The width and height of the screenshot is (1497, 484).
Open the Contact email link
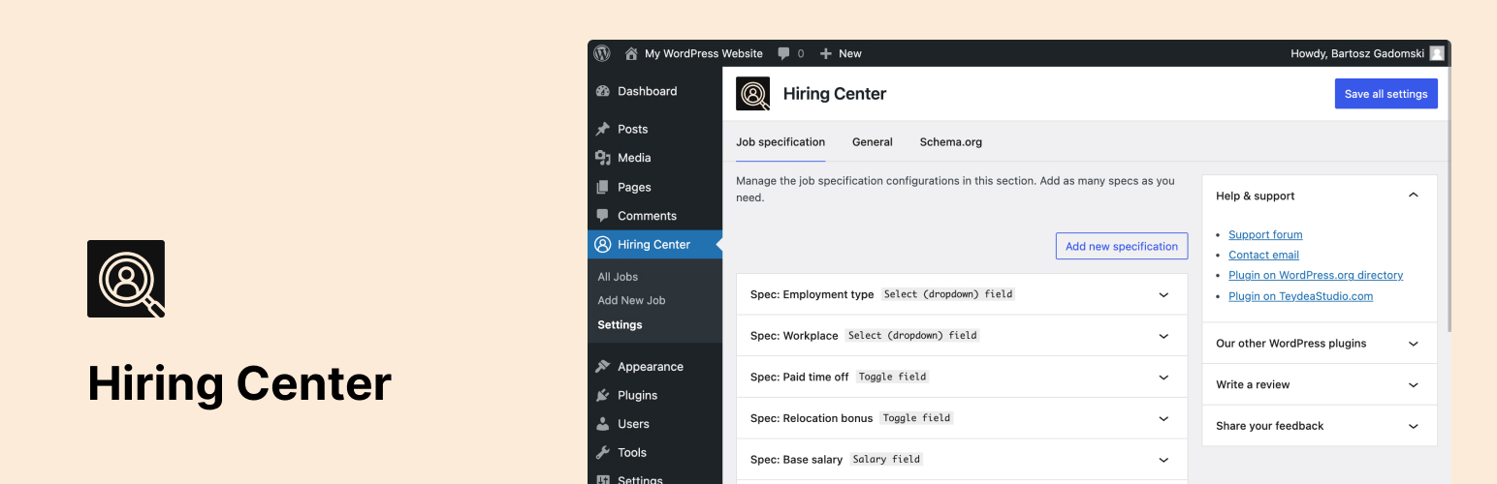[x=1263, y=255]
